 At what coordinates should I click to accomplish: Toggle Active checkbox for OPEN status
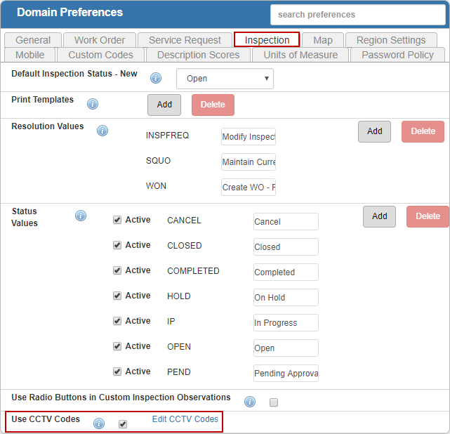[x=117, y=346]
